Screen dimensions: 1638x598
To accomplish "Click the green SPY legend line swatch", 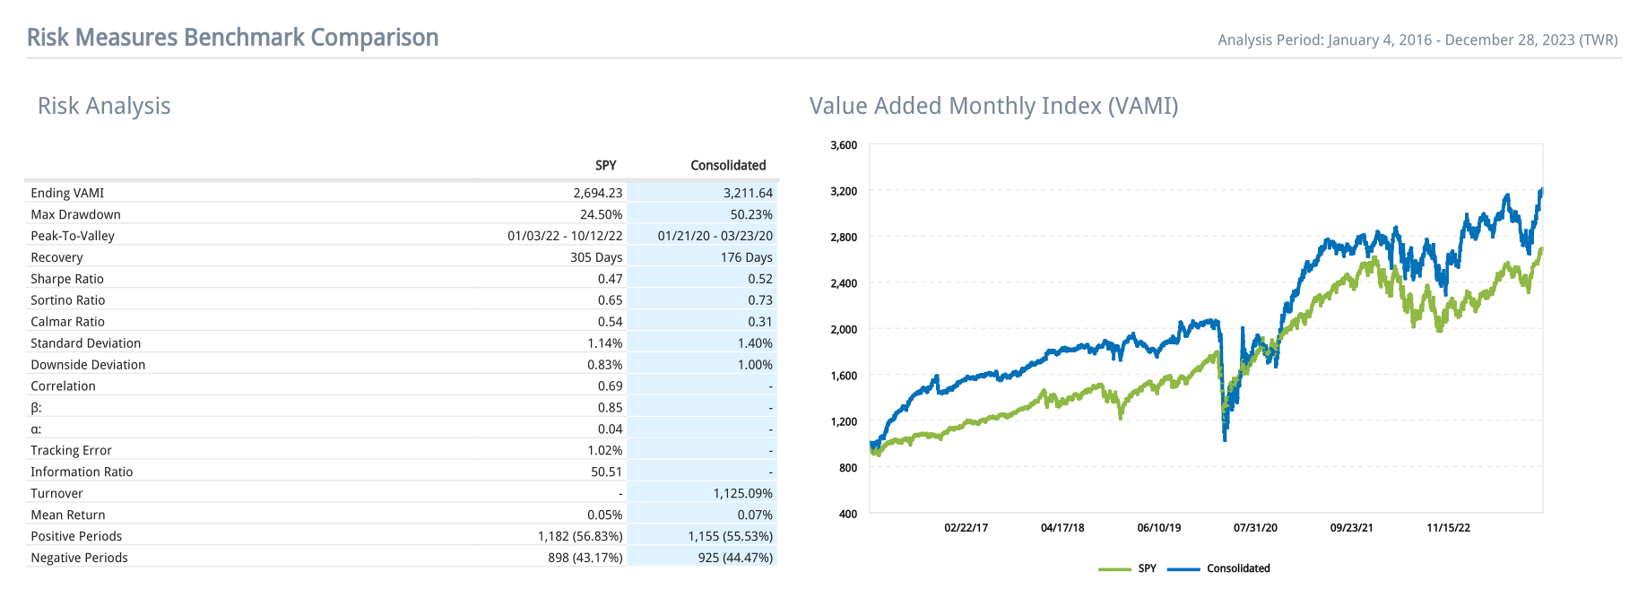I will 1114,569.
